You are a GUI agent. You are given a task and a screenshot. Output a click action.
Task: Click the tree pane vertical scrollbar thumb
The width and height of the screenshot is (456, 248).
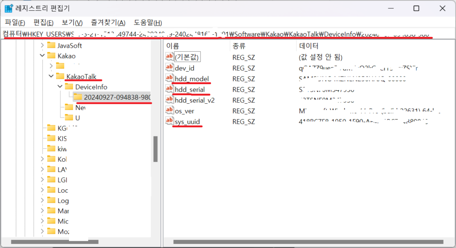tap(155, 149)
